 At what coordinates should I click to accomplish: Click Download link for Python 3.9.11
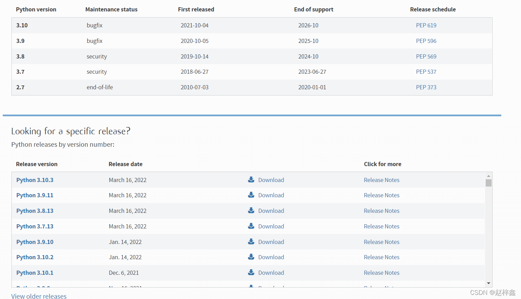(x=271, y=195)
